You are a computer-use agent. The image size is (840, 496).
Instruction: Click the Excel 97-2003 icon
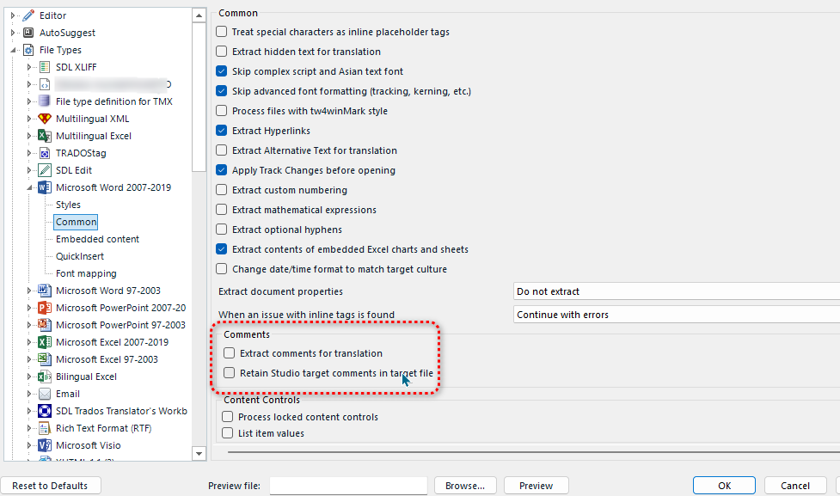[45, 358]
